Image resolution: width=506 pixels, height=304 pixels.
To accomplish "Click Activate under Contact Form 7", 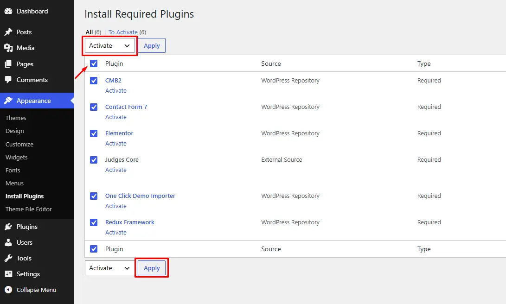I will [116, 117].
